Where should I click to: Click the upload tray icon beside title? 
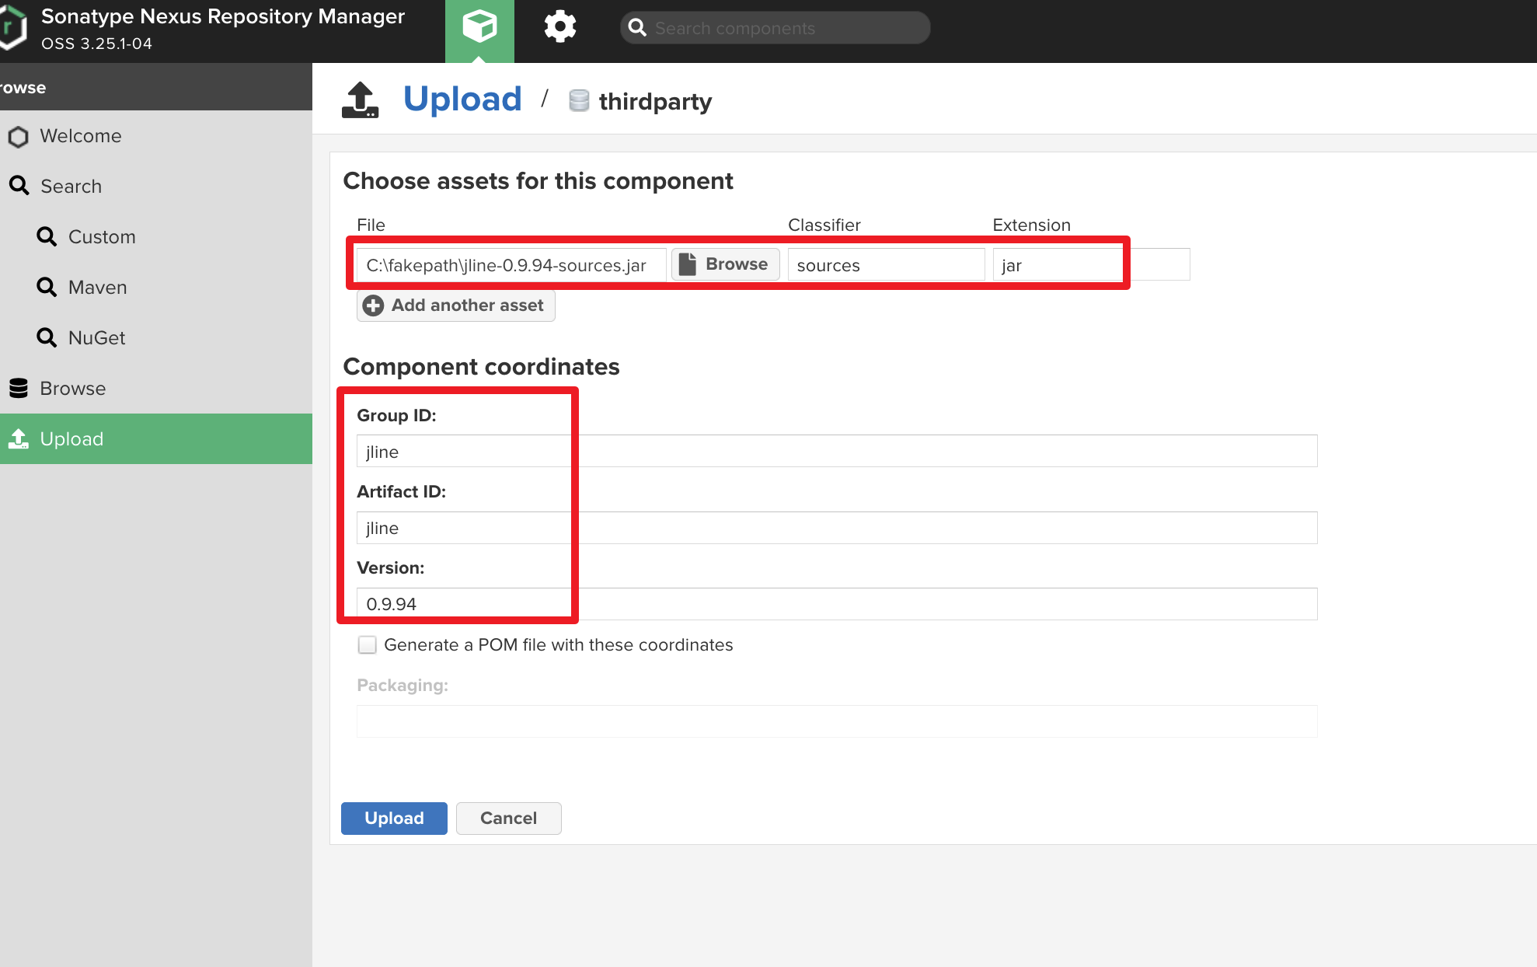360,100
